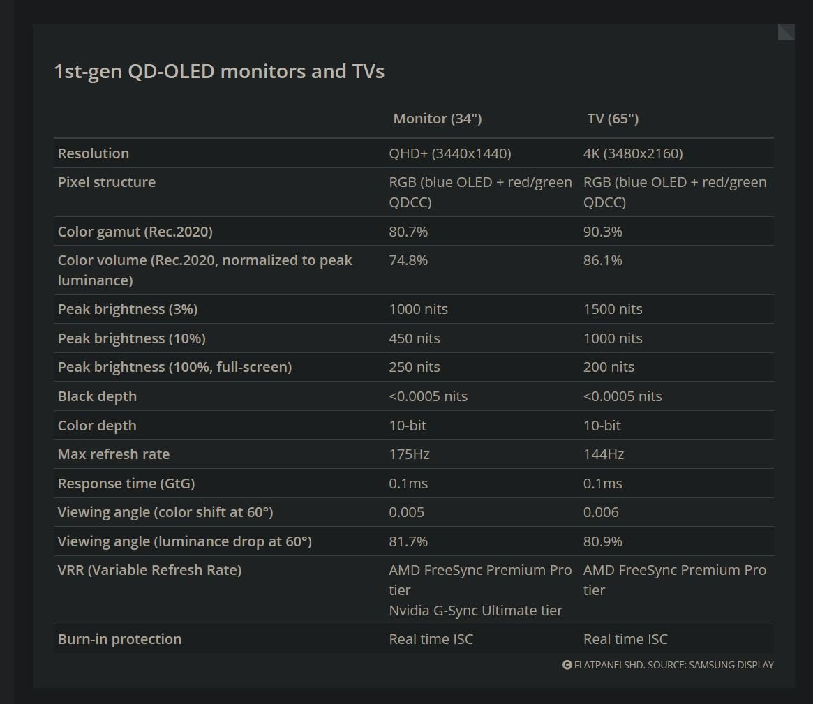813x704 pixels.
Task: Click the folded corner icon at top-right
Action: click(x=786, y=32)
